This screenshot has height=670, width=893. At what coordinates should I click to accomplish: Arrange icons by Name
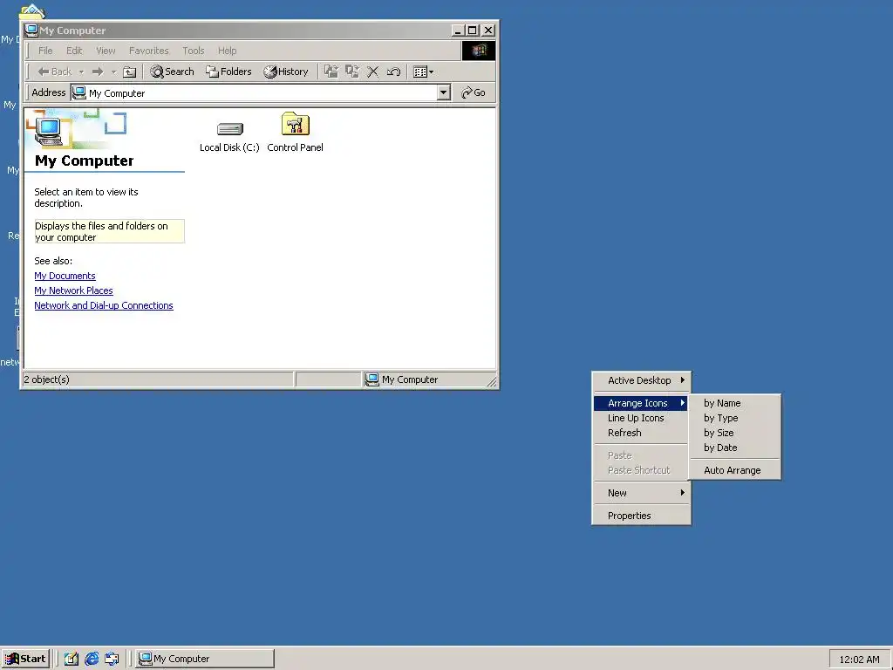click(x=734, y=403)
